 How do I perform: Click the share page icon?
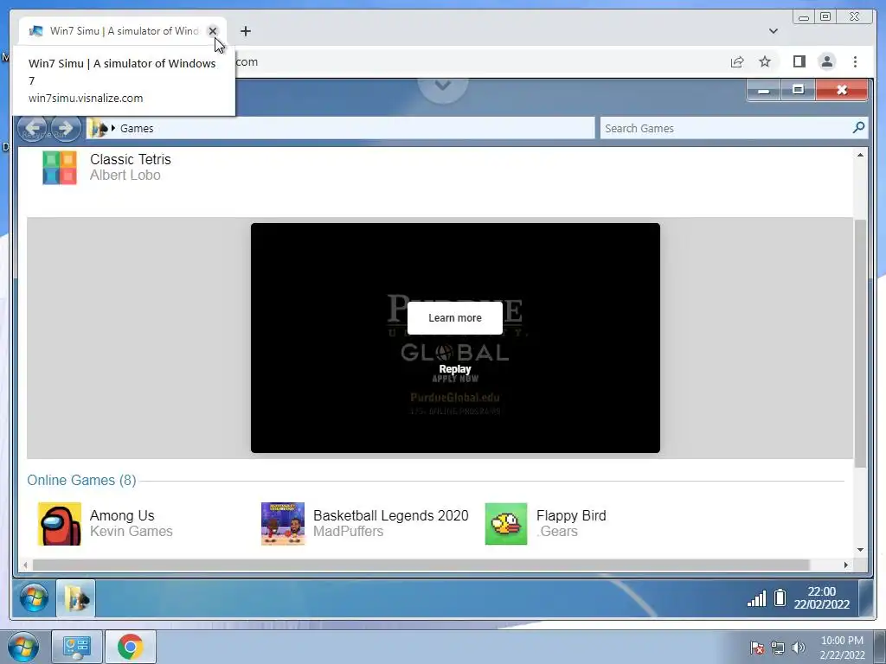tap(737, 61)
